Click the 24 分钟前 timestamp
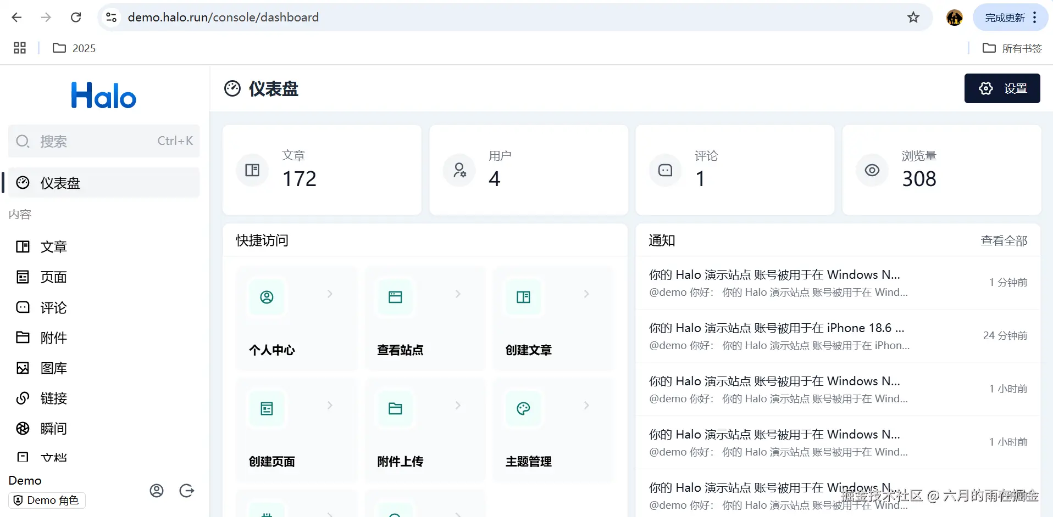Viewport: 1053px width, 517px height. (1005, 336)
